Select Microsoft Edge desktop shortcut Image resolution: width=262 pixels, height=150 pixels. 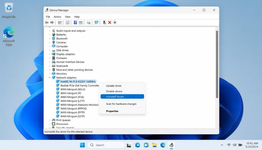9,36
